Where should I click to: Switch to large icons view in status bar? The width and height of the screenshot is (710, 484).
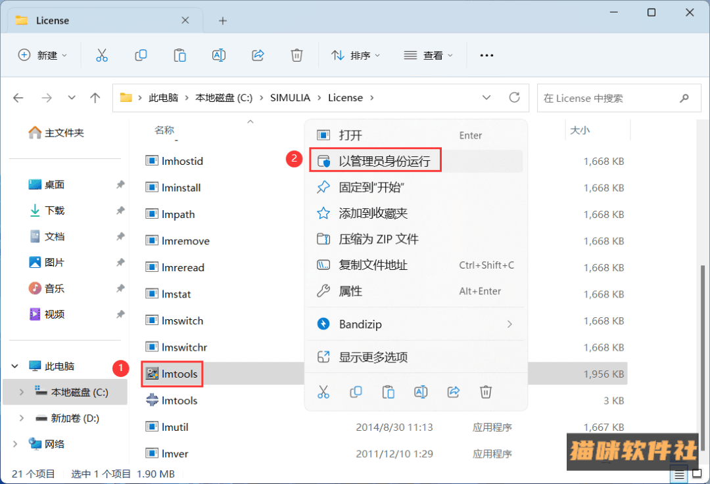pos(698,475)
